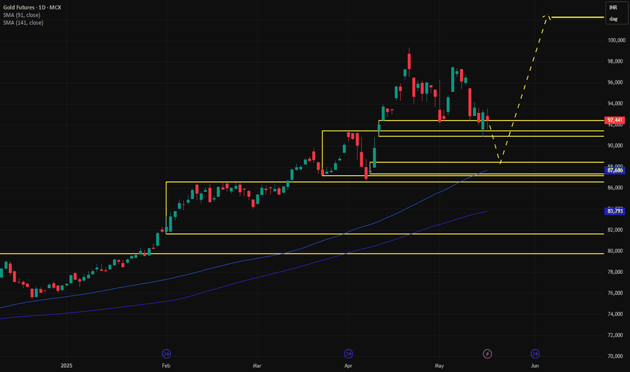Click the 72,000 price axis label
Screen dimensions: 630x372
616,335
